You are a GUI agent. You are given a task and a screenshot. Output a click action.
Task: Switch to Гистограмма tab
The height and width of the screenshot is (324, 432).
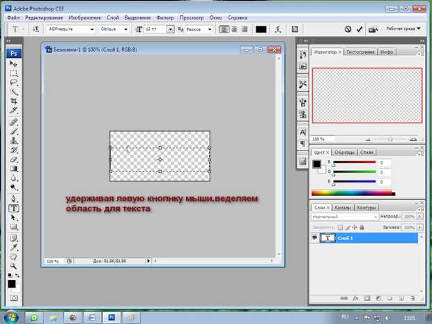pyautogui.click(x=360, y=52)
